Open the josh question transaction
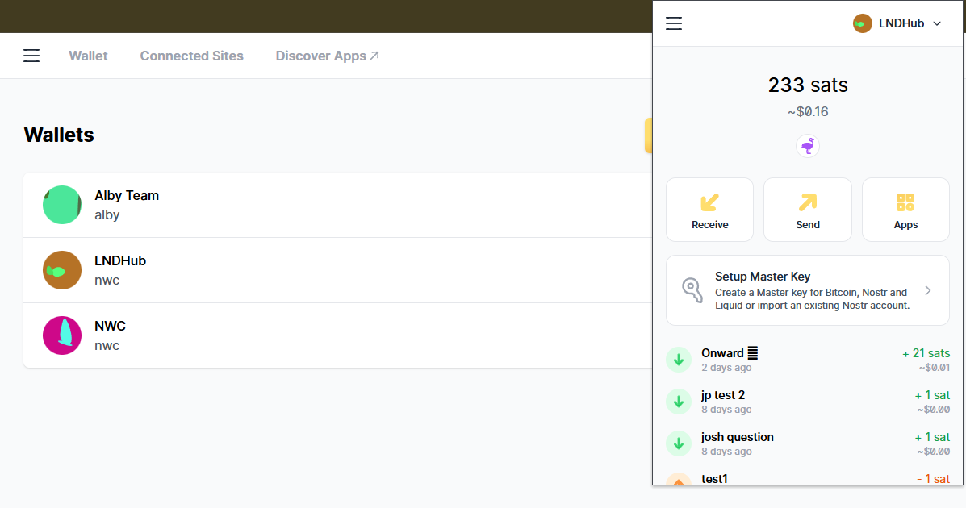This screenshot has width=966, height=508. [x=807, y=443]
